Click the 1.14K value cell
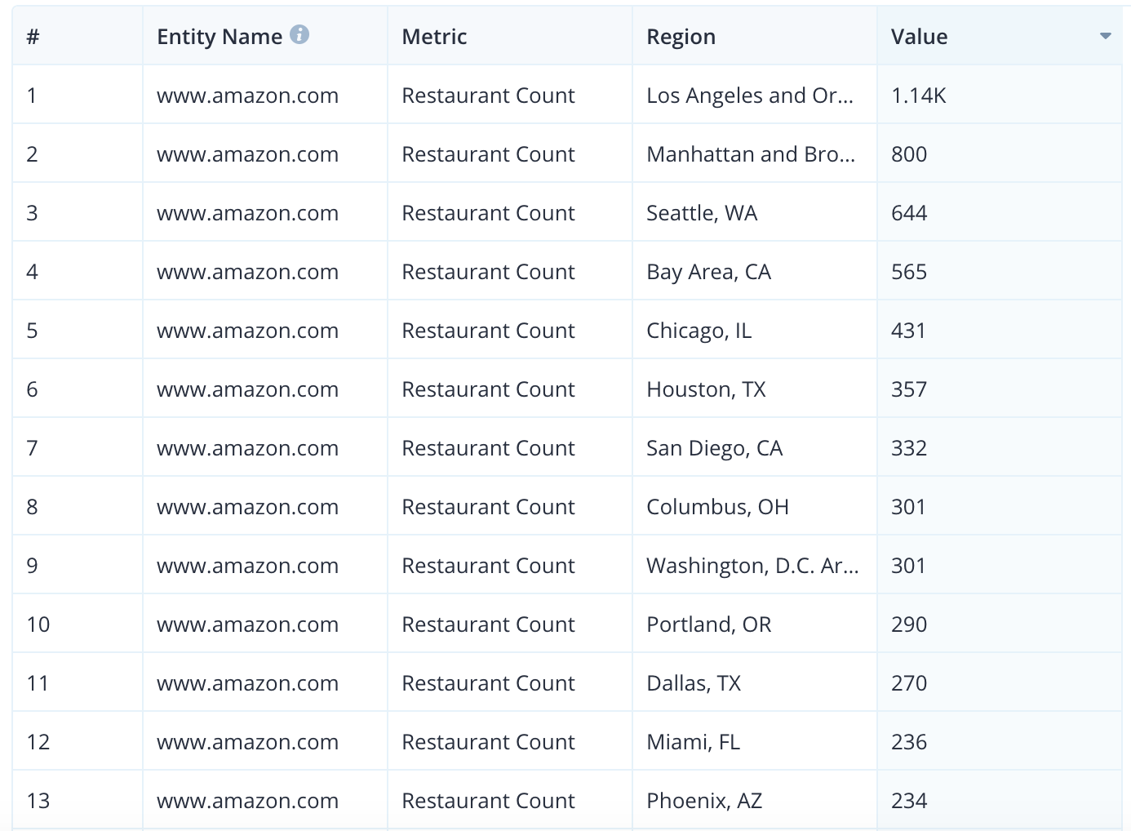This screenshot has height=831, width=1131. [908, 95]
